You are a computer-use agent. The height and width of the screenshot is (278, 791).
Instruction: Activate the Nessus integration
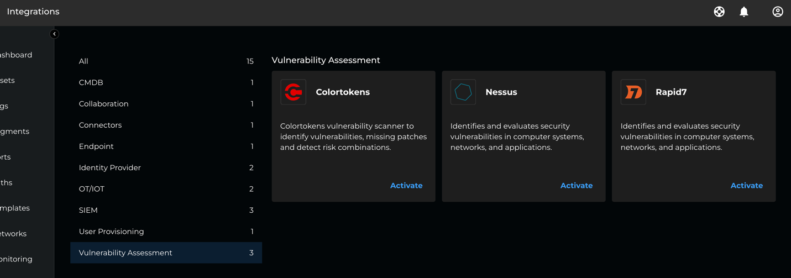576,186
